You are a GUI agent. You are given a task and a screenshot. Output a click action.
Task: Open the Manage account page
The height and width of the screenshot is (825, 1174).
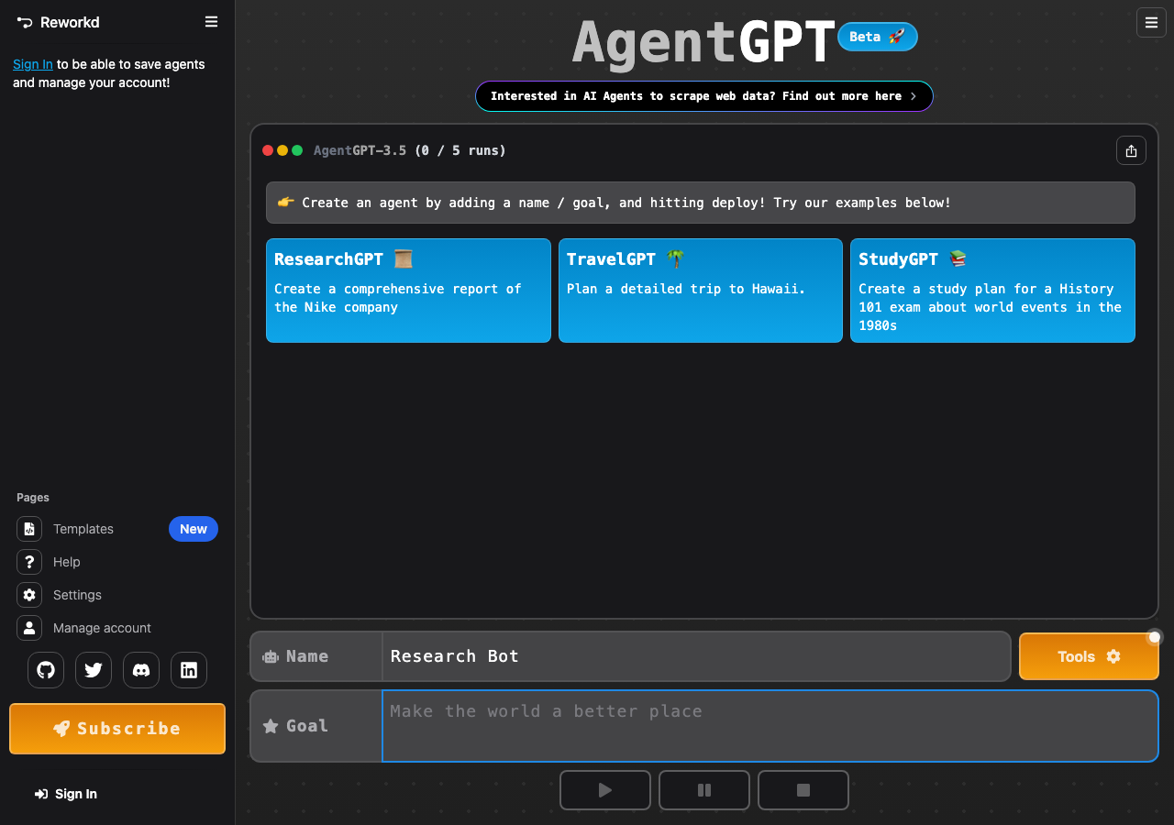tap(117, 628)
